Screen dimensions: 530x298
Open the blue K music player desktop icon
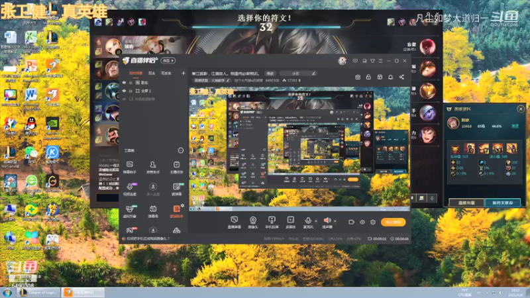pyautogui.click(x=52, y=155)
